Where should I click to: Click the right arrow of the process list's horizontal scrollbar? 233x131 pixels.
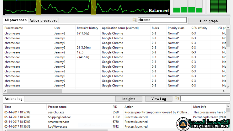224,91
